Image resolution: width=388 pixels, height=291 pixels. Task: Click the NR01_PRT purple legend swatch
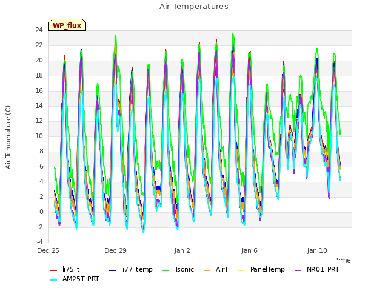point(298,270)
